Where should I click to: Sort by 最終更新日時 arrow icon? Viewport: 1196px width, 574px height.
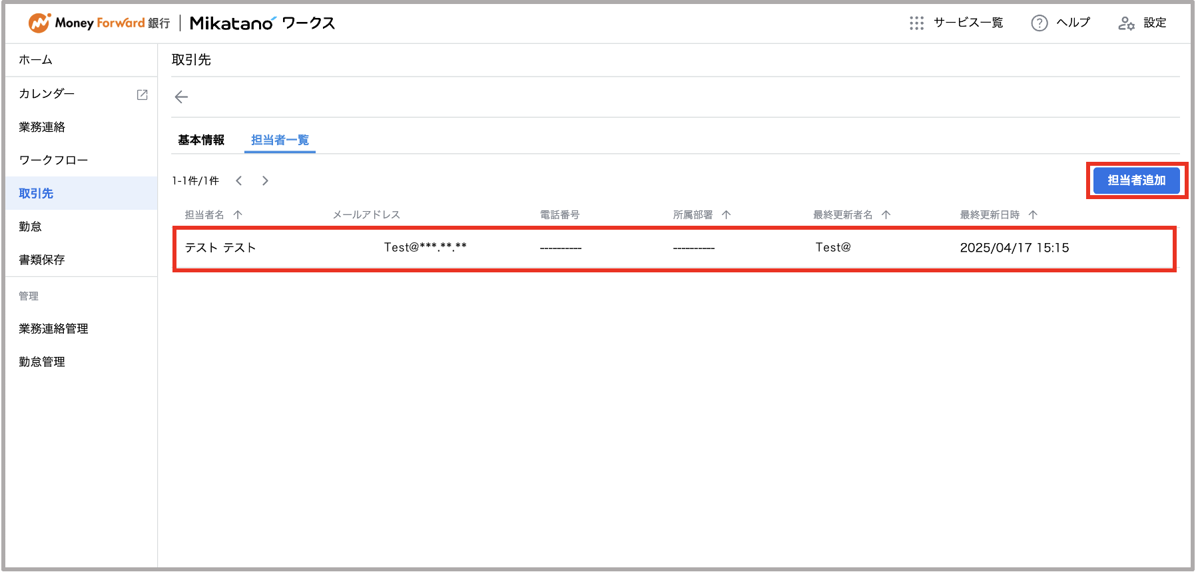pyautogui.click(x=1033, y=214)
